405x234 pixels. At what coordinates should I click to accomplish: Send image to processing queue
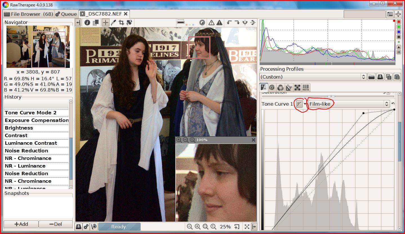point(86,226)
